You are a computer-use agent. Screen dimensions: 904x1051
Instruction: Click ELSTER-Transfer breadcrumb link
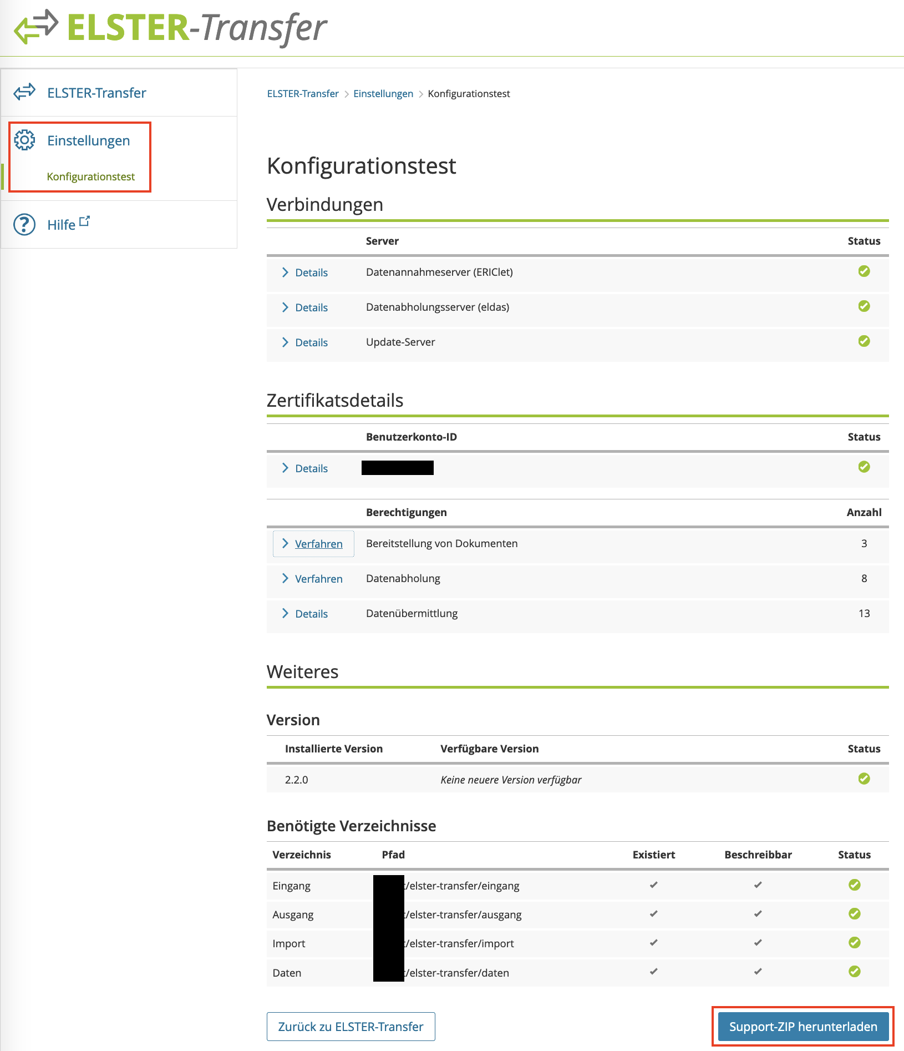click(303, 94)
